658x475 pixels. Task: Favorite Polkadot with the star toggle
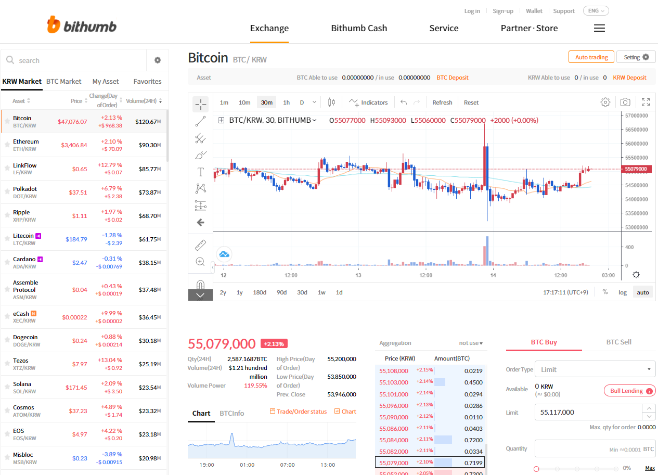pos(7,192)
